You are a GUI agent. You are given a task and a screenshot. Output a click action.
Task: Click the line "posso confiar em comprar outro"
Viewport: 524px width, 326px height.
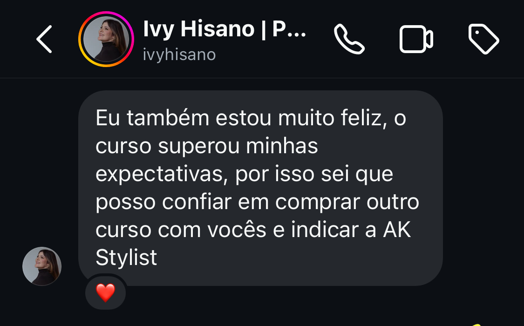(257, 202)
